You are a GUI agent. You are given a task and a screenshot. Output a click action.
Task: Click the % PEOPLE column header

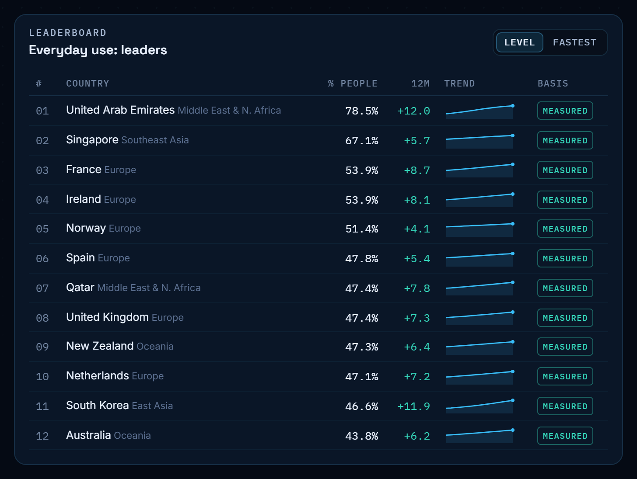353,83
